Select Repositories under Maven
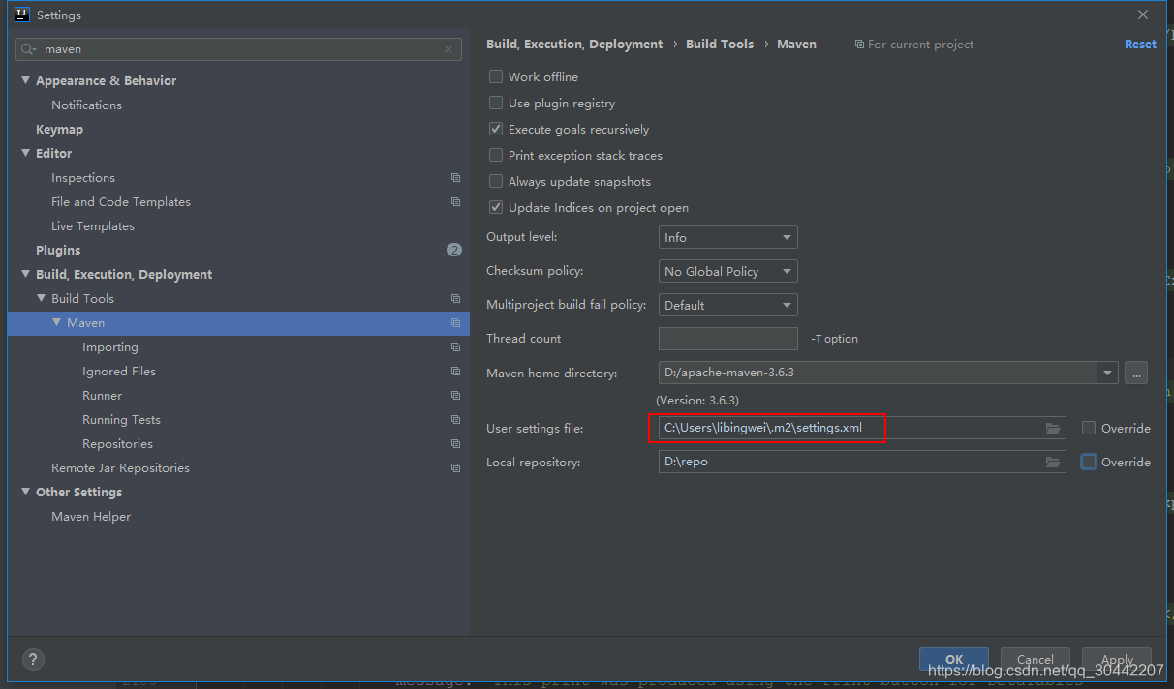 [x=117, y=444]
